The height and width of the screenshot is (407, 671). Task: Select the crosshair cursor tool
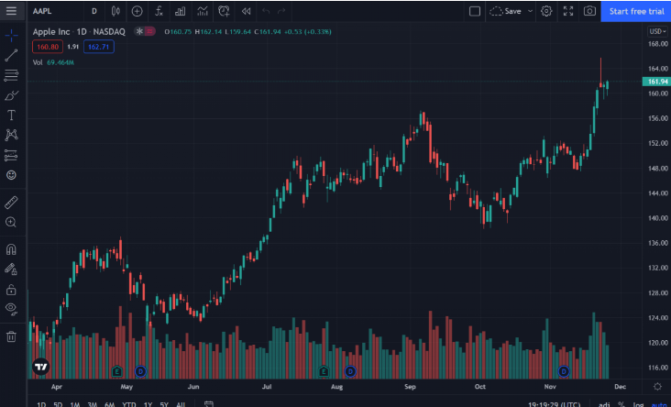[x=12, y=35]
